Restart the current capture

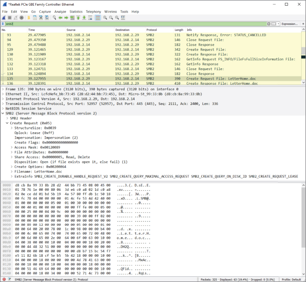click(15, 18)
